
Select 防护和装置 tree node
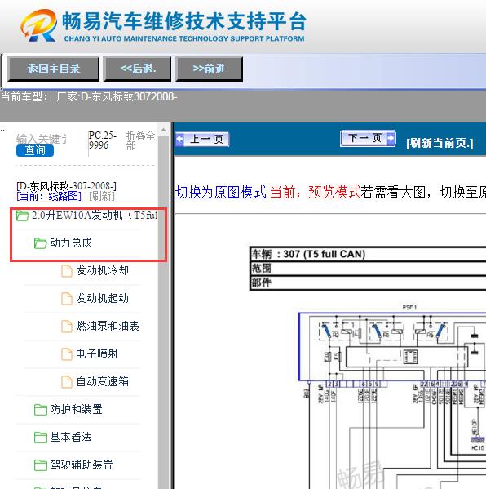76,409
